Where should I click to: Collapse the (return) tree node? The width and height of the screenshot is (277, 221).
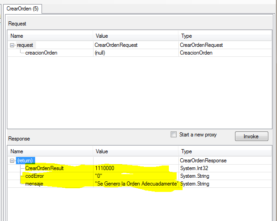click(12, 161)
